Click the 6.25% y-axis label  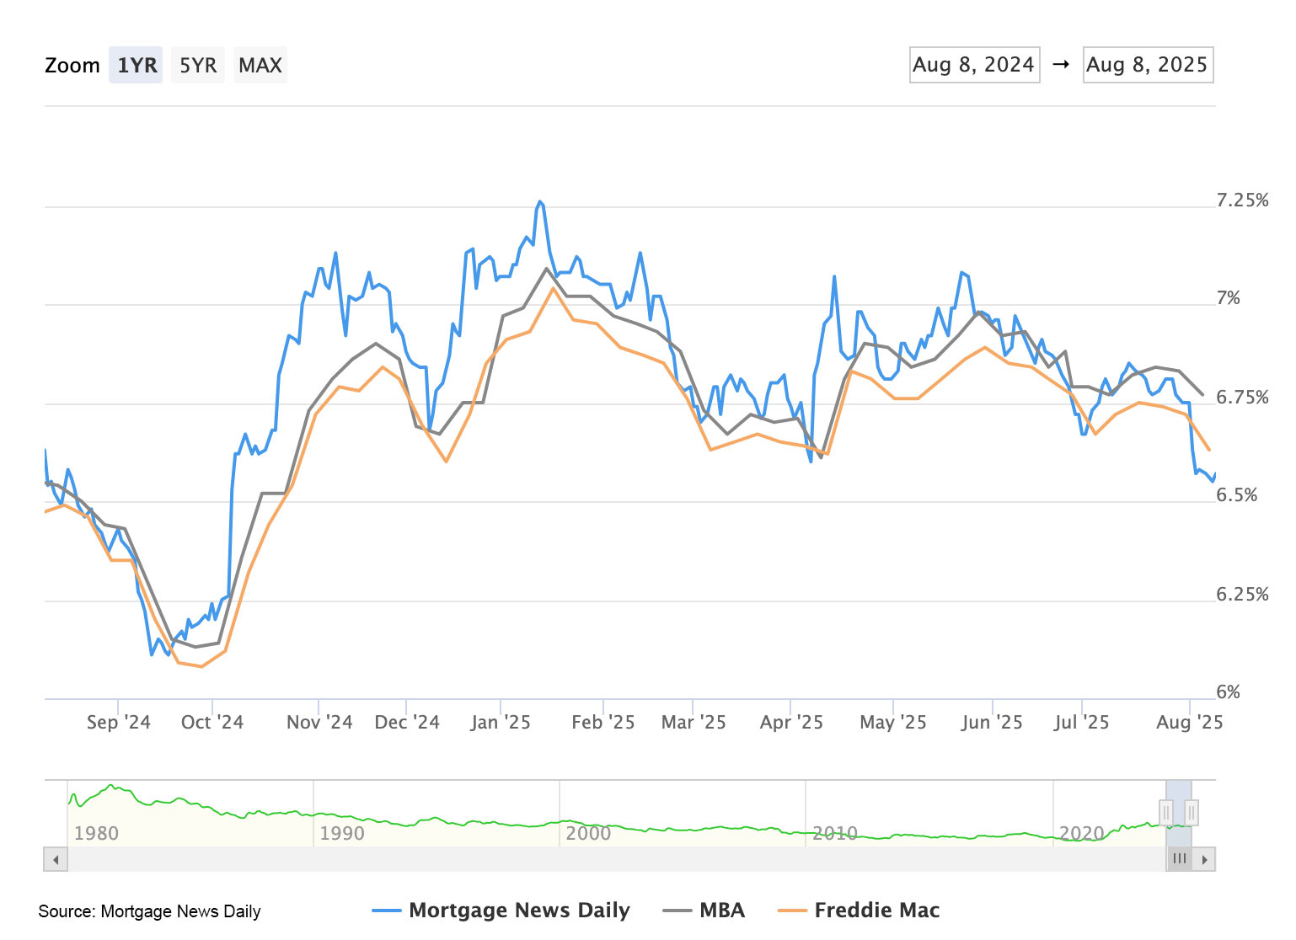1242,595
